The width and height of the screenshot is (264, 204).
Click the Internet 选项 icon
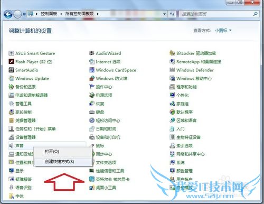(92, 62)
